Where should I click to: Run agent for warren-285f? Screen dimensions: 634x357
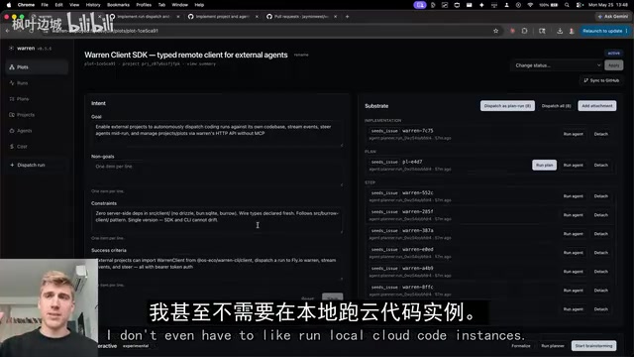(573, 215)
